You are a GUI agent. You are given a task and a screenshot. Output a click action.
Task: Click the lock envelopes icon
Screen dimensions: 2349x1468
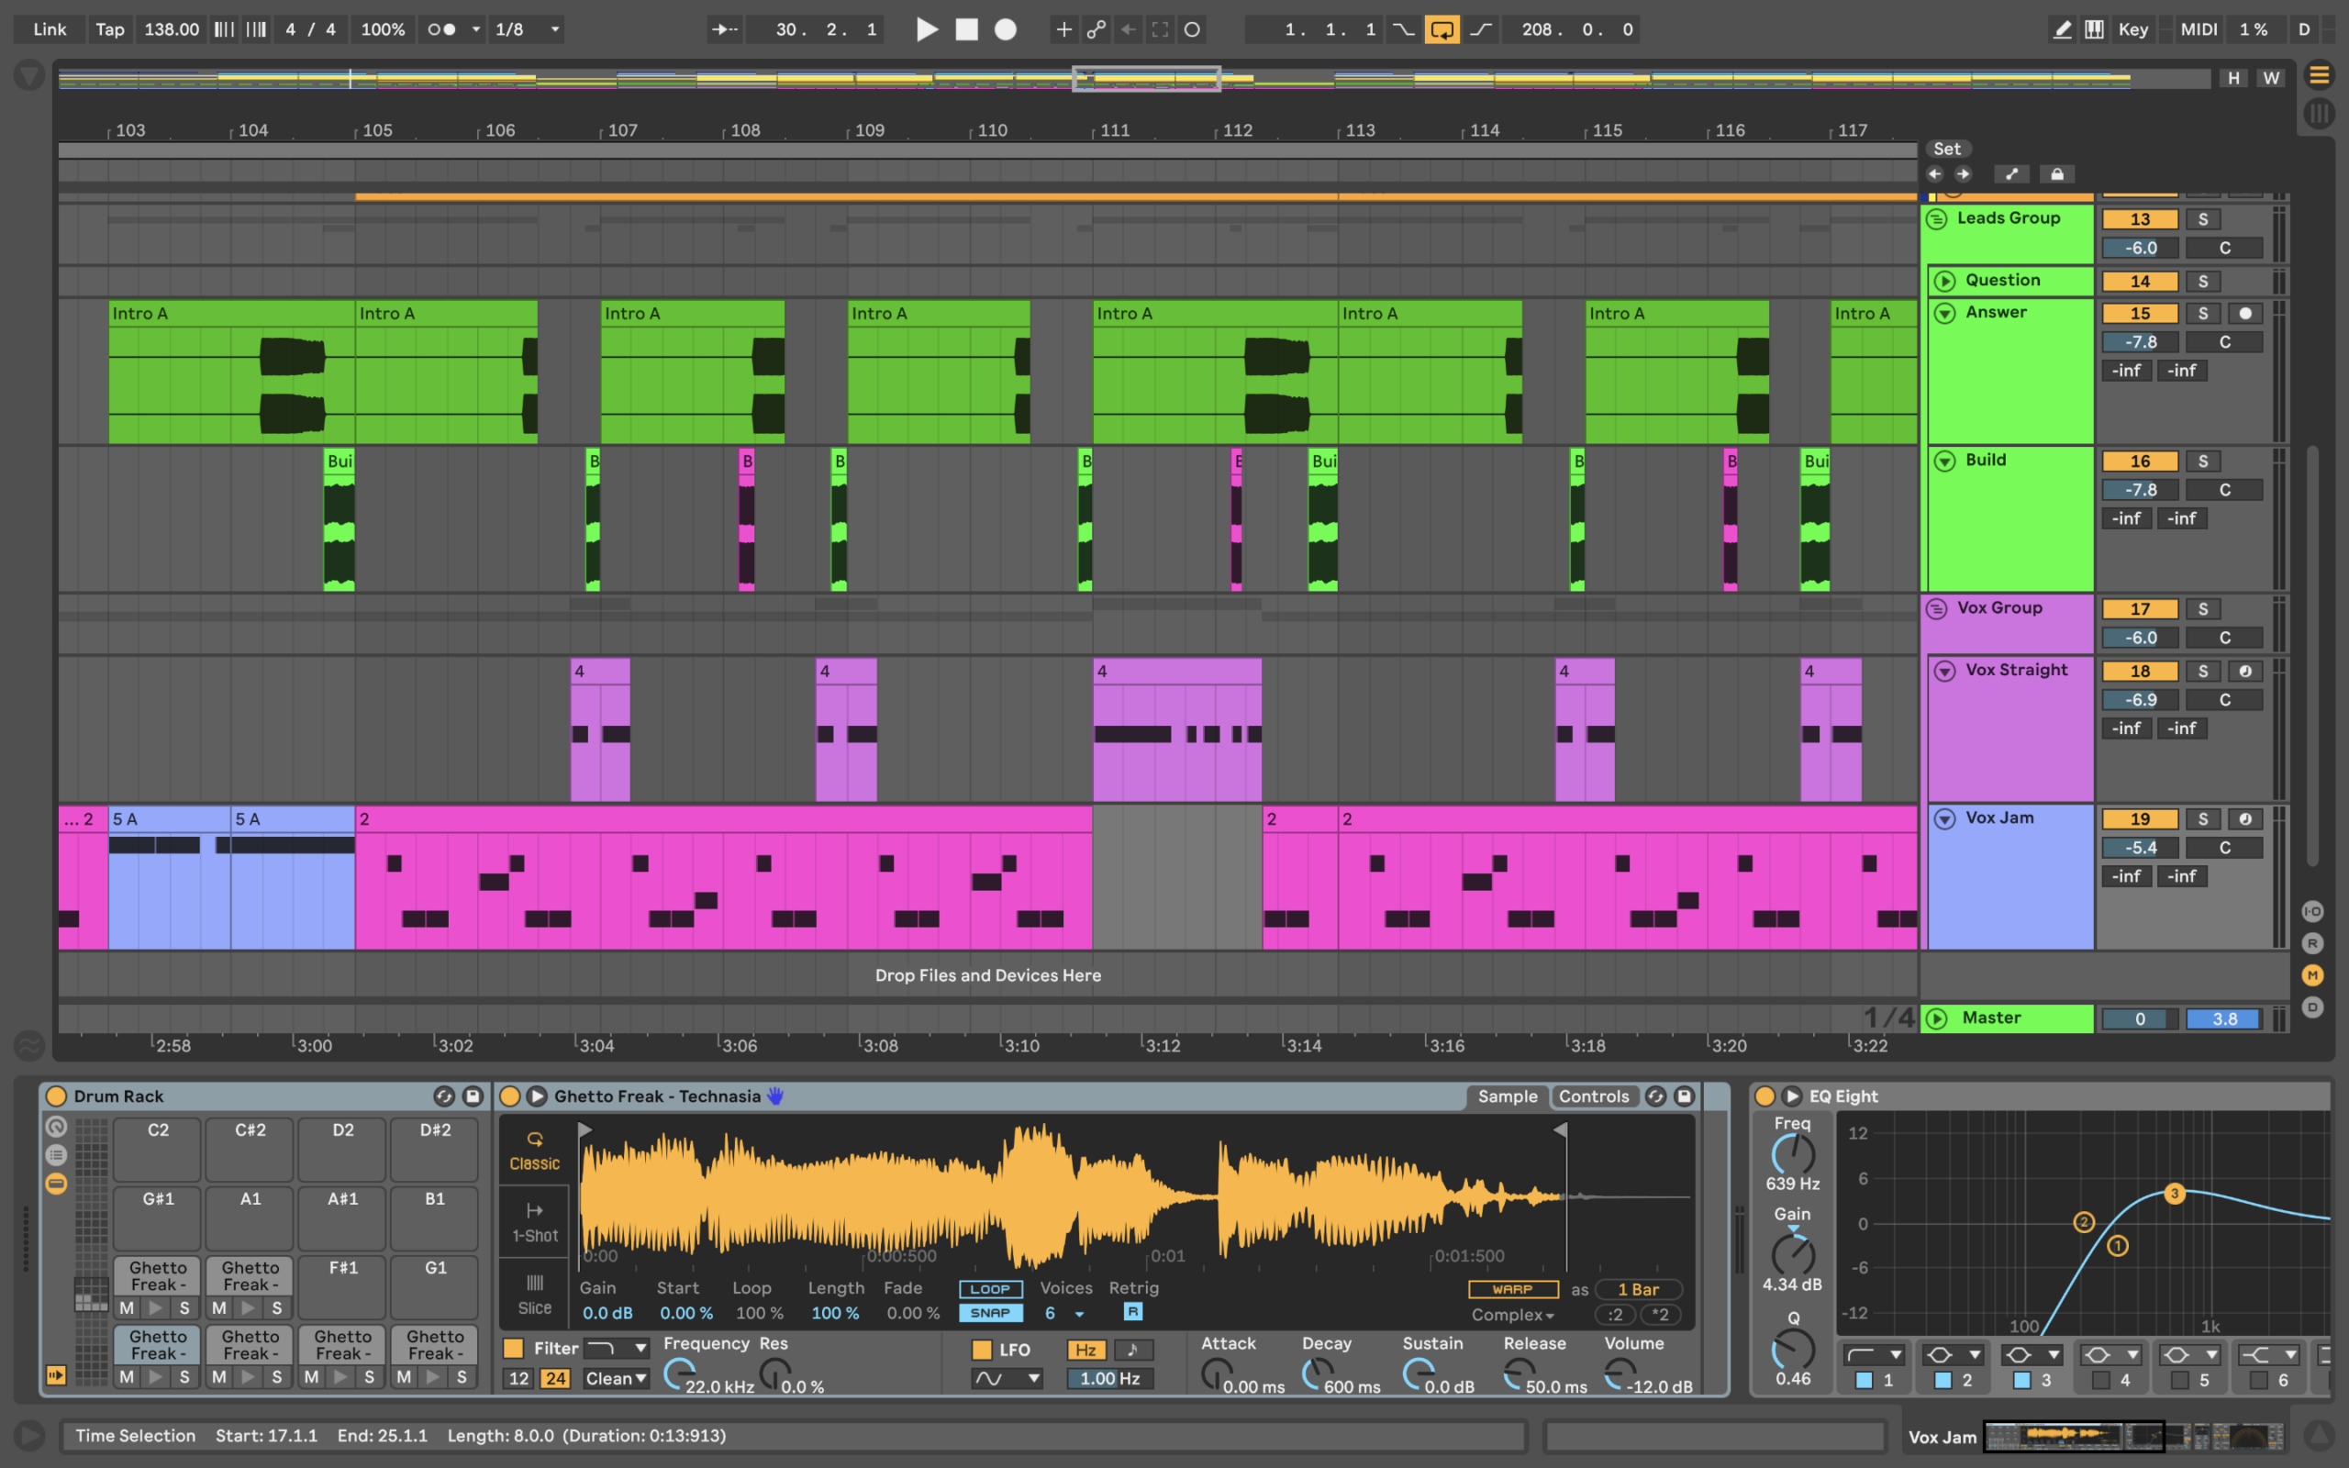[x=2057, y=173]
